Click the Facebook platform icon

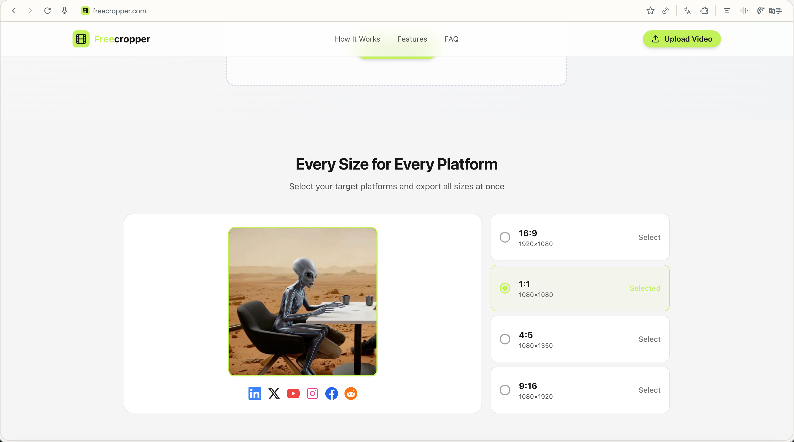click(332, 393)
